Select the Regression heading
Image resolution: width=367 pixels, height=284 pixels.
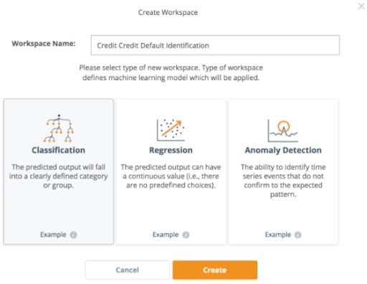[171, 150]
